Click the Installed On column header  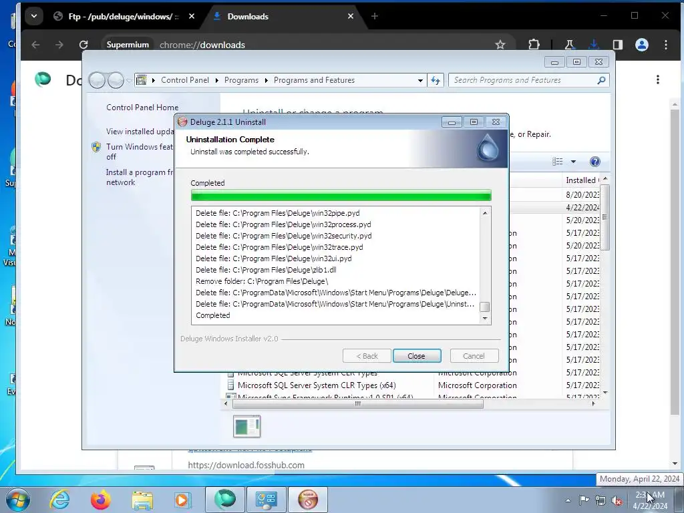(582, 180)
